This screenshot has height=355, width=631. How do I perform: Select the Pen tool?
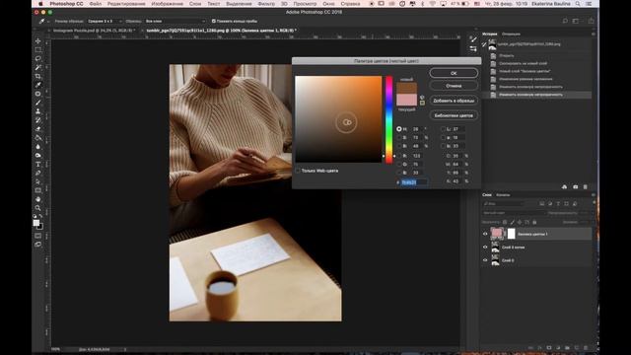[x=37, y=174]
